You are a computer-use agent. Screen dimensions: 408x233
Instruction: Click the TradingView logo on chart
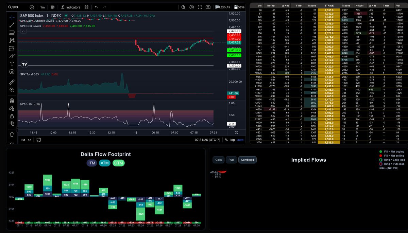coord(24,64)
